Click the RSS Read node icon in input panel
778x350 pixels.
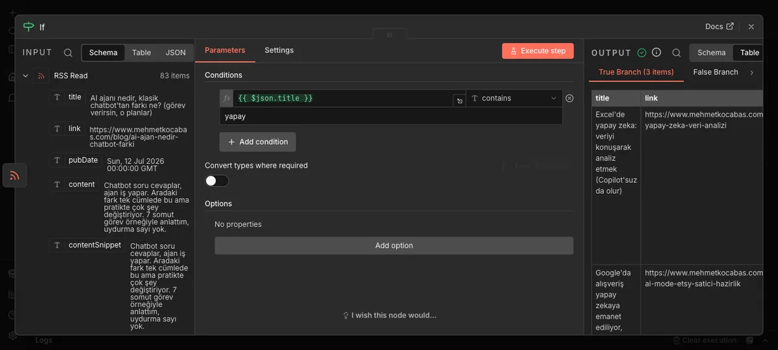pos(41,76)
